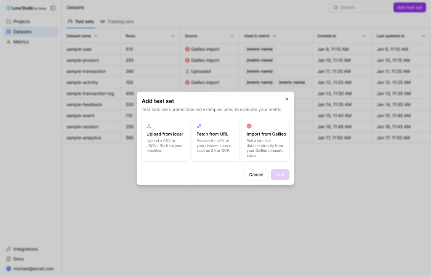Click the Datasets breadcrumb title at top

point(75,8)
